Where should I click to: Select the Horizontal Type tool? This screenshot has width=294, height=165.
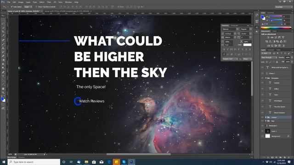point(3,77)
